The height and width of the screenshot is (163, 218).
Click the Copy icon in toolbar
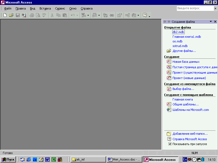[x=58, y=15]
